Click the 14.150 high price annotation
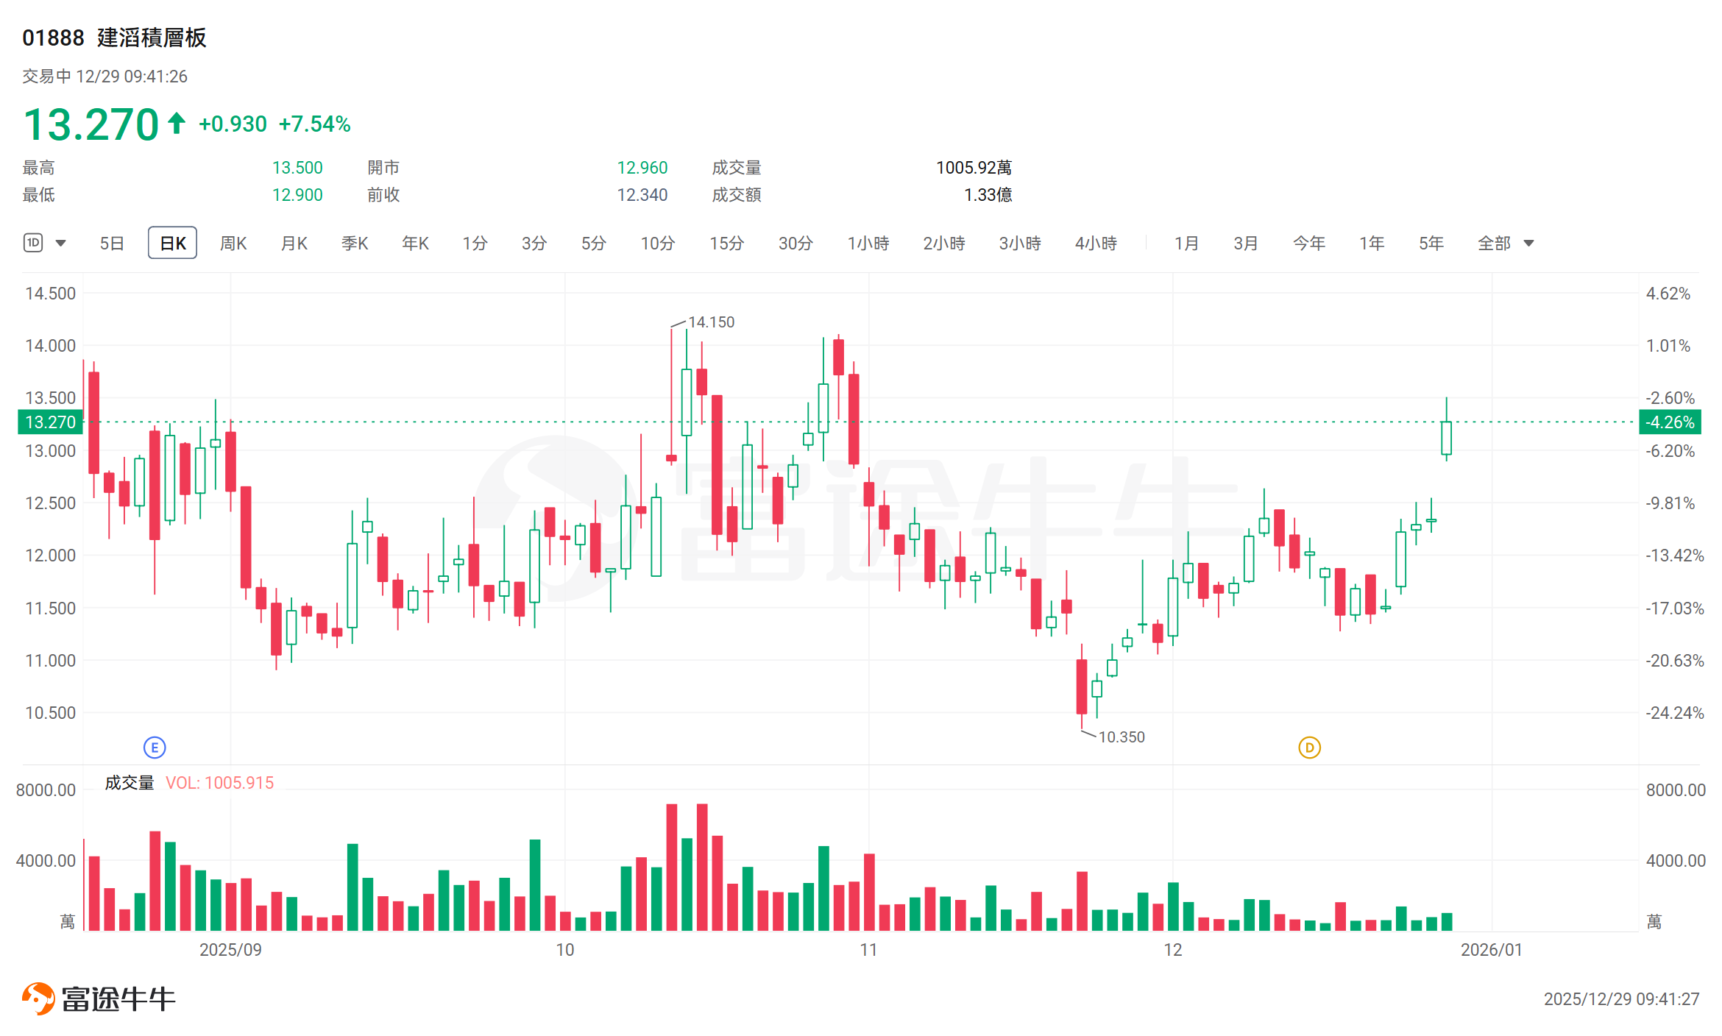 (710, 322)
